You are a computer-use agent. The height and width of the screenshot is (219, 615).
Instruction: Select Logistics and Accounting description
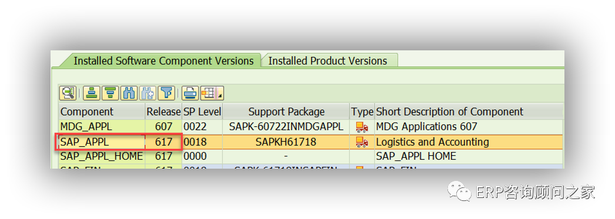469,142
